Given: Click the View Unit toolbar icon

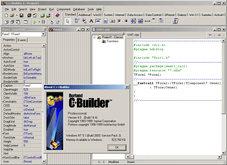Looking at the screenshot, I should tap(6, 22).
